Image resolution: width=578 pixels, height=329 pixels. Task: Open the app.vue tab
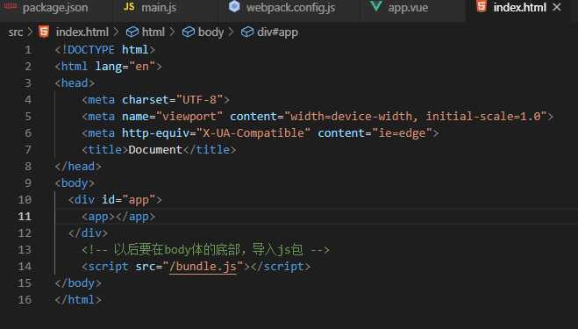408,7
